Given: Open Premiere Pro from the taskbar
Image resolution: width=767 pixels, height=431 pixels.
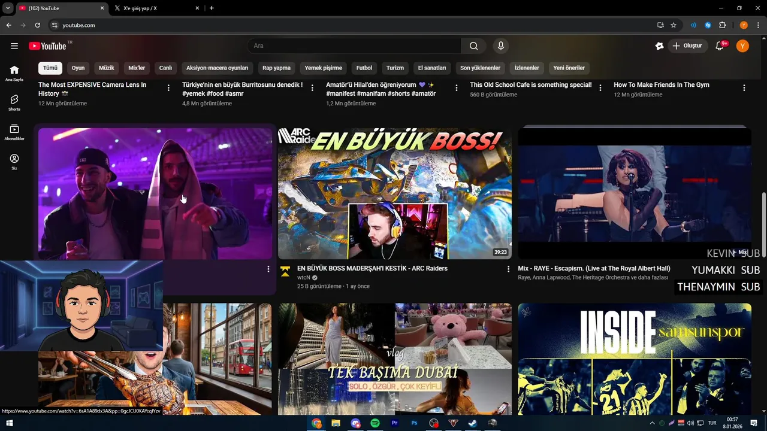Looking at the screenshot, I should pos(394,423).
